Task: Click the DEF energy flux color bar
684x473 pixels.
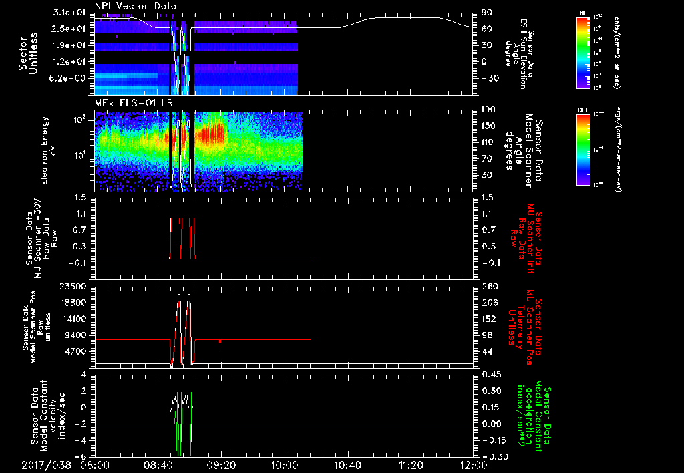Action: (x=584, y=150)
